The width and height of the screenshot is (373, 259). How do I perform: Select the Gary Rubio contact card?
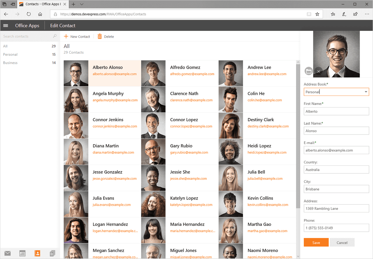point(180,152)
